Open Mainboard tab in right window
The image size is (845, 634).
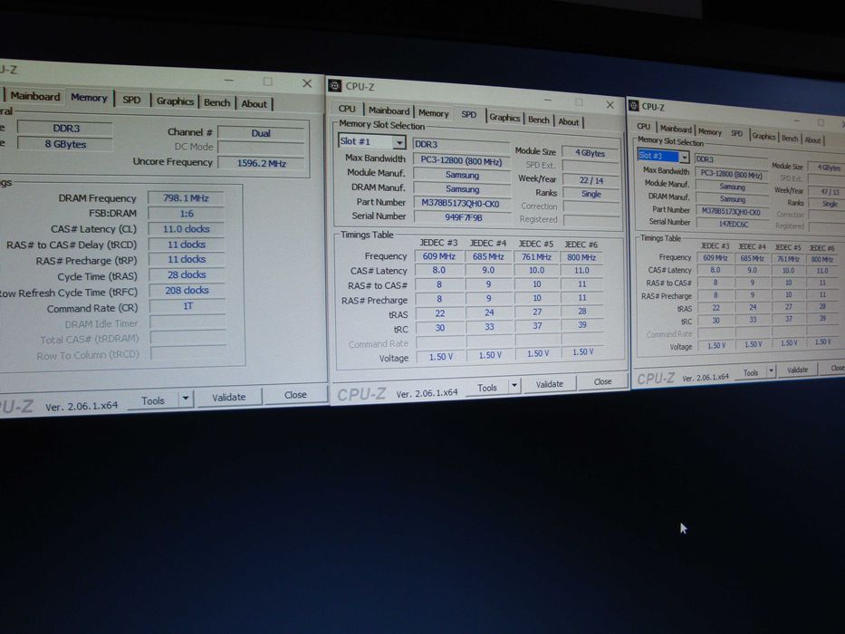(676, 129)
